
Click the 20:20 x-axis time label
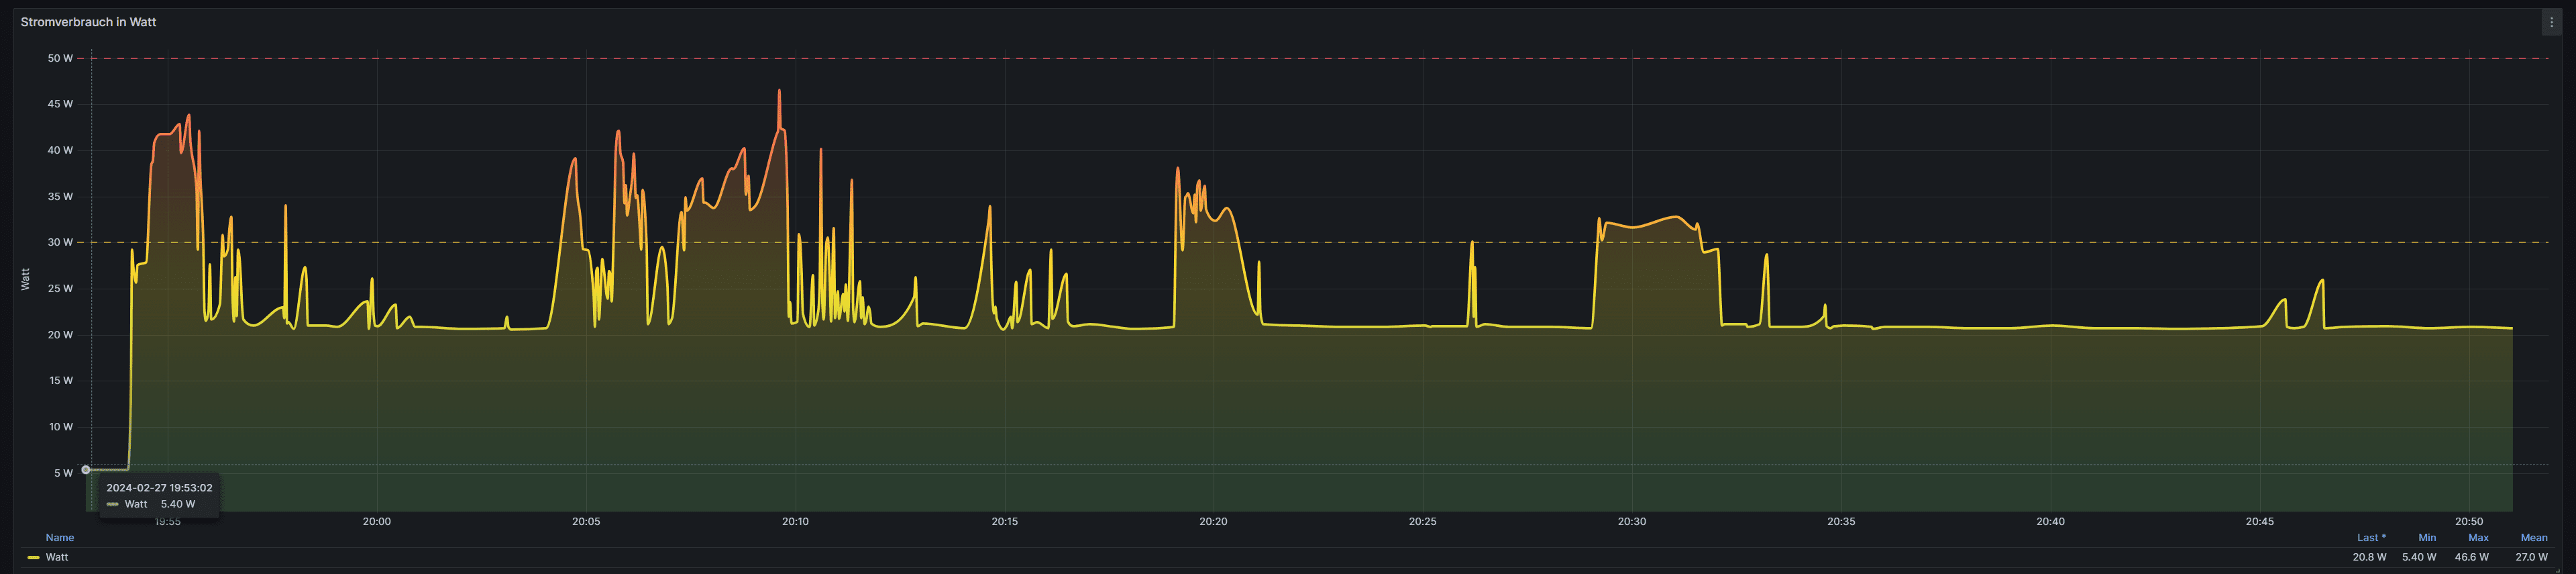click(x=1213, y=521)
